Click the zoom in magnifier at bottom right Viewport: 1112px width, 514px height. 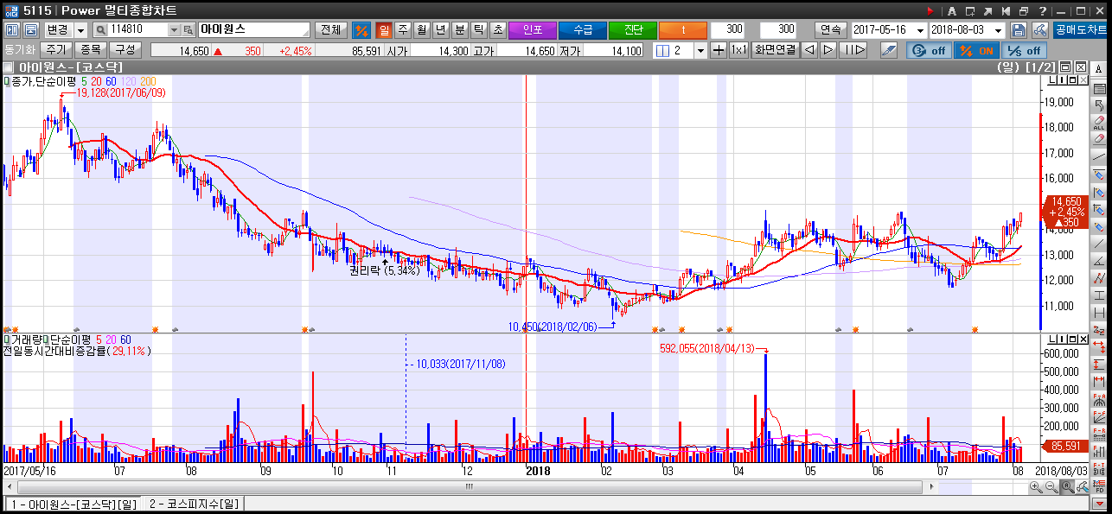[1036, 488]
